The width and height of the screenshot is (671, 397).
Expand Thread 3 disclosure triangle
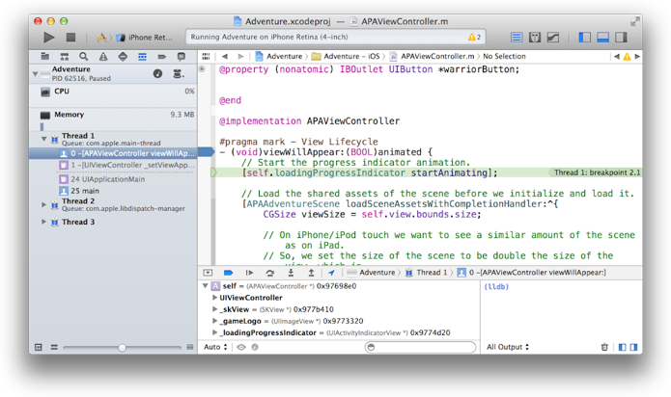click(x=43, y=222)
